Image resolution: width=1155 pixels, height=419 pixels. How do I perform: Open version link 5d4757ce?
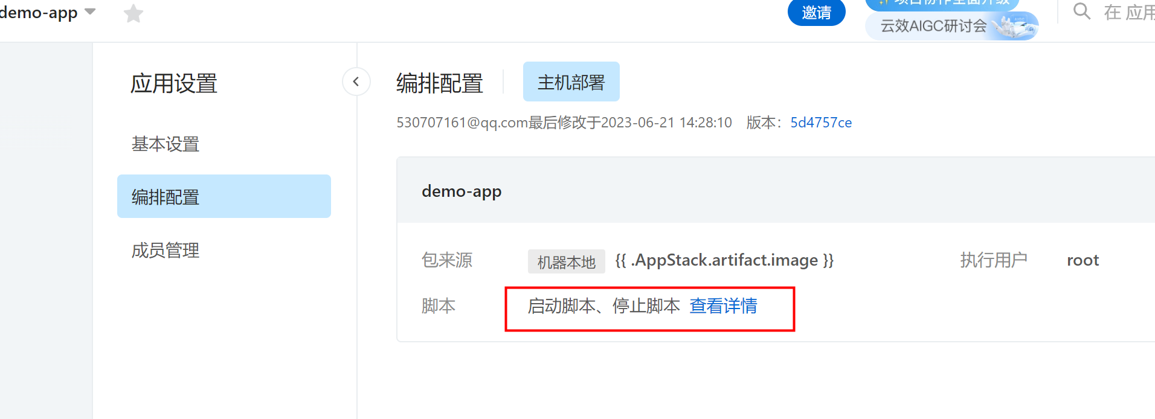pyautogui.click(x=821, y=123)
